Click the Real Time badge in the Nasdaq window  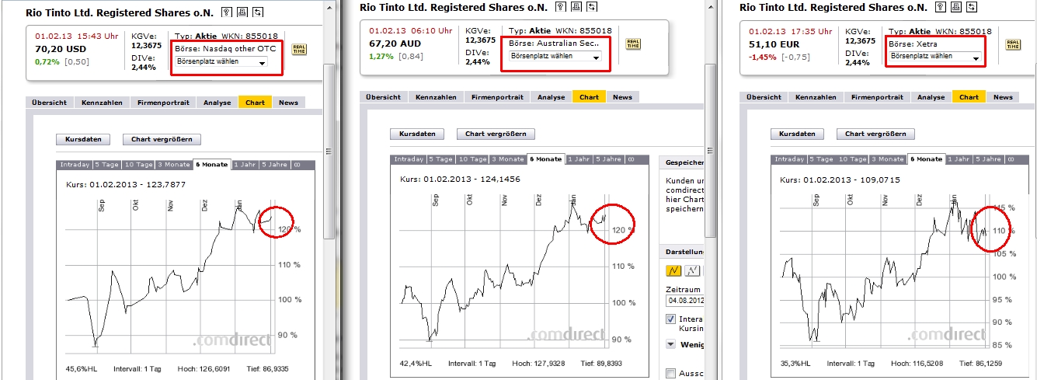pos(299,49)
